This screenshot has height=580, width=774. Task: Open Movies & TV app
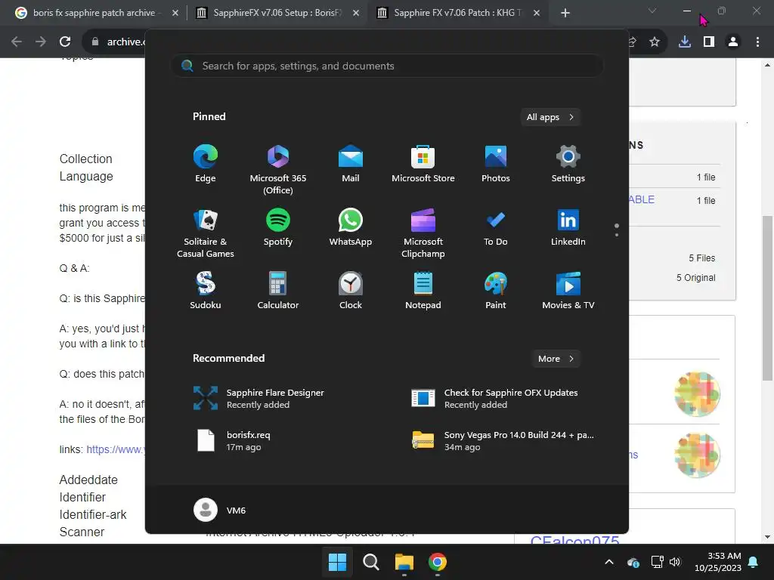pyautogui.click(x=568, y=291)
